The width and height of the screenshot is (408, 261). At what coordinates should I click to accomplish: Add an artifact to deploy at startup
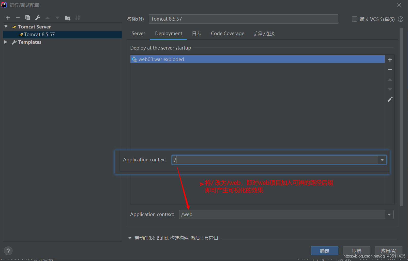pyautogui.click(x=390, y=59)
